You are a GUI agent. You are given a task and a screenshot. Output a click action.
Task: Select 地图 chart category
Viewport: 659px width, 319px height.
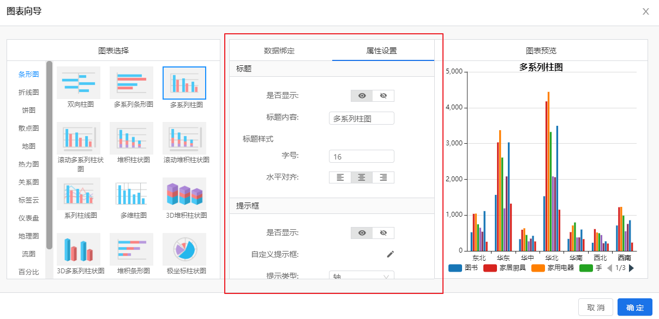28,146
